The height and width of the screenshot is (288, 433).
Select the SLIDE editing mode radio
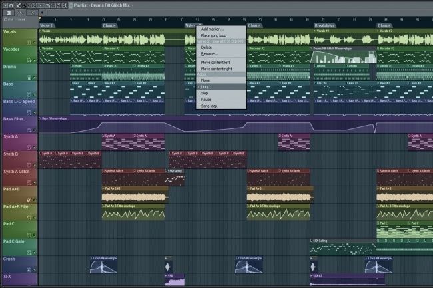tap(21, 19)
